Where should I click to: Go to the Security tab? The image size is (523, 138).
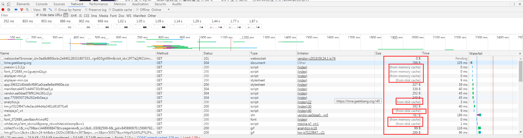click(x=160, y=4)
